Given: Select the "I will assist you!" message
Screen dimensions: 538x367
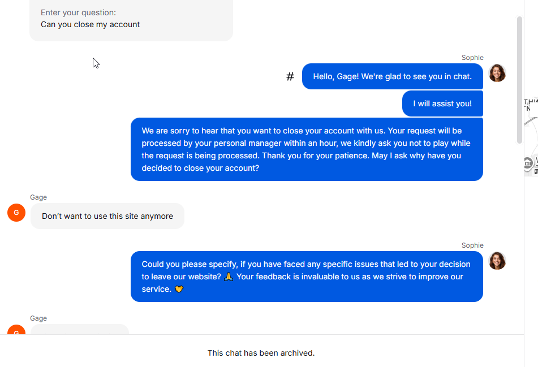Looking at the screenshot, I should (x=442, y=103).
